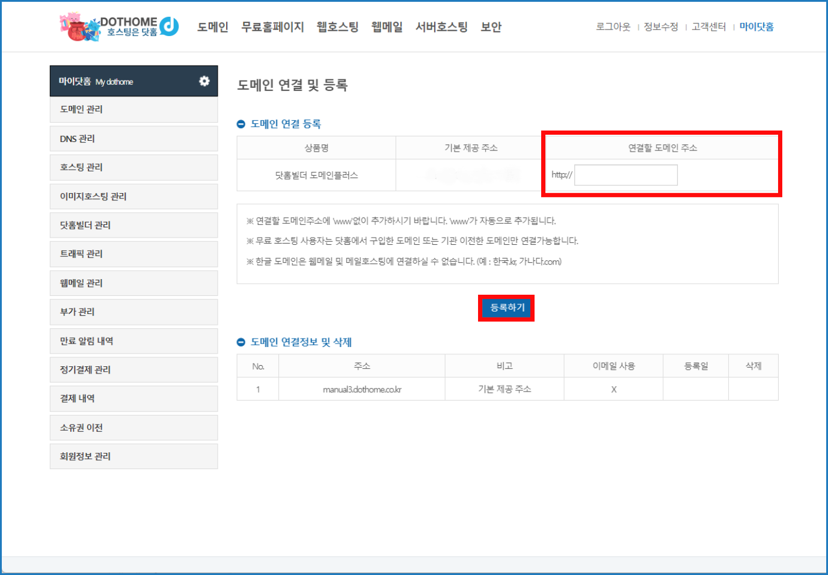Open 닷홈빌더 관리 sidebar item
This screenshot has width=828, height=575.
133,226
